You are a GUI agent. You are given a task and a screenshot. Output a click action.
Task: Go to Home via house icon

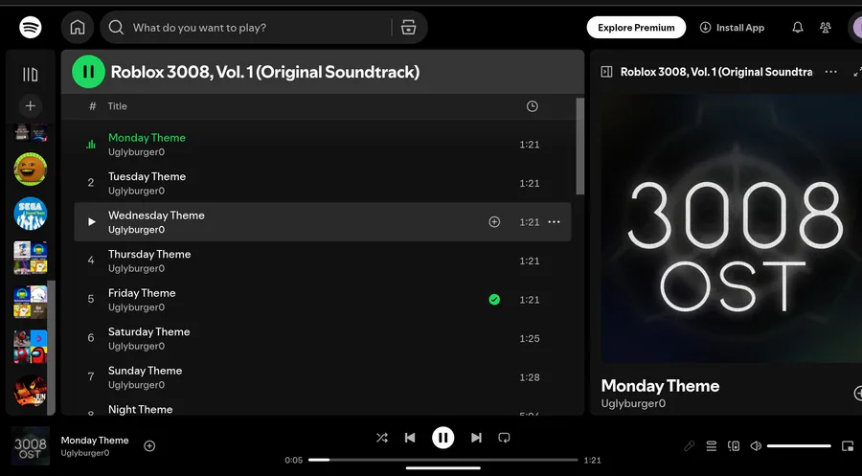(78, 27)
